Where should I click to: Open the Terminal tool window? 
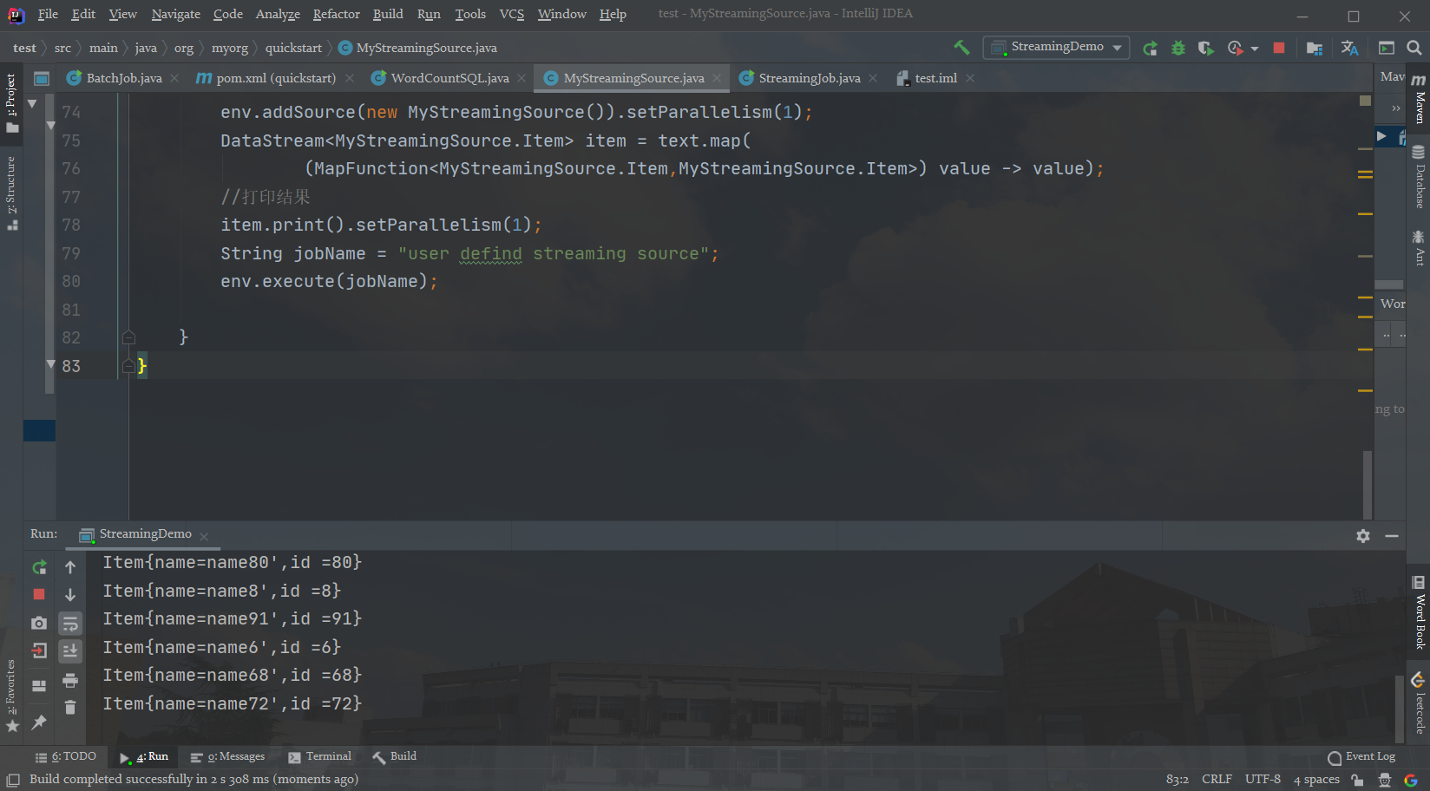tap(320, 756)
